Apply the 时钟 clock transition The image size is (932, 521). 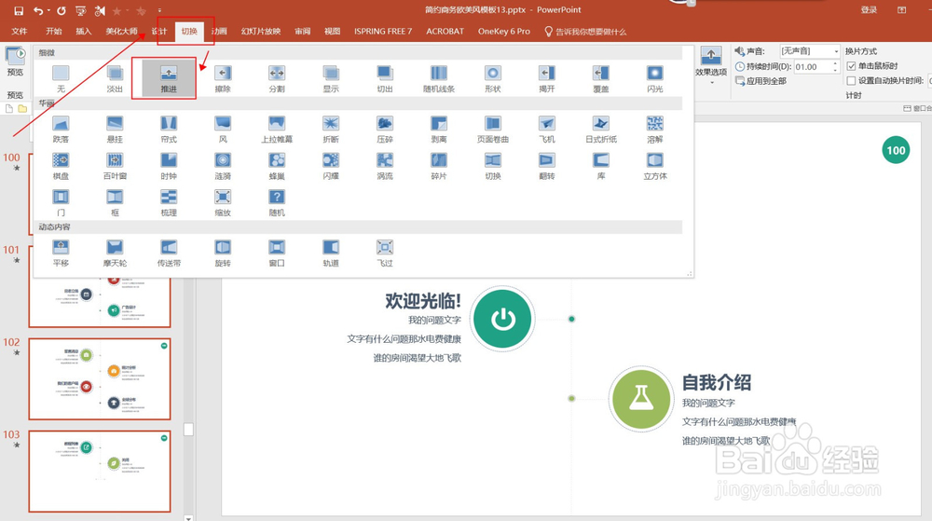pos(169,166)
